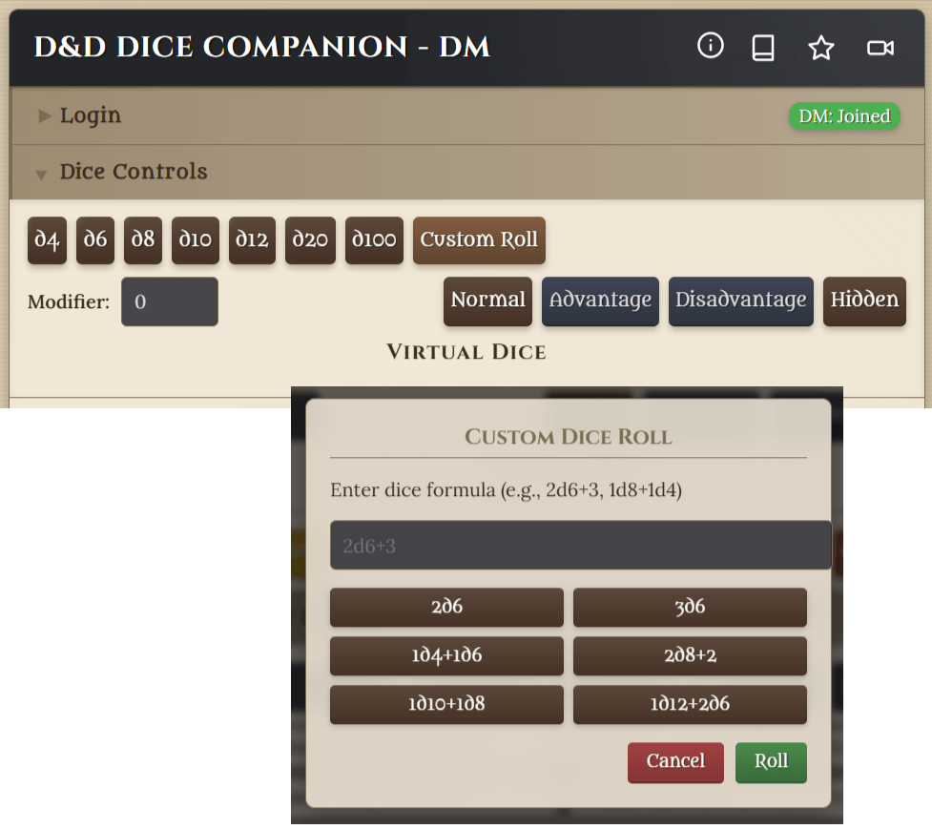The width and height of the screenshot is (932, 829).
Task: Open the Custom Roll dialog
Action: click(479, 239)
